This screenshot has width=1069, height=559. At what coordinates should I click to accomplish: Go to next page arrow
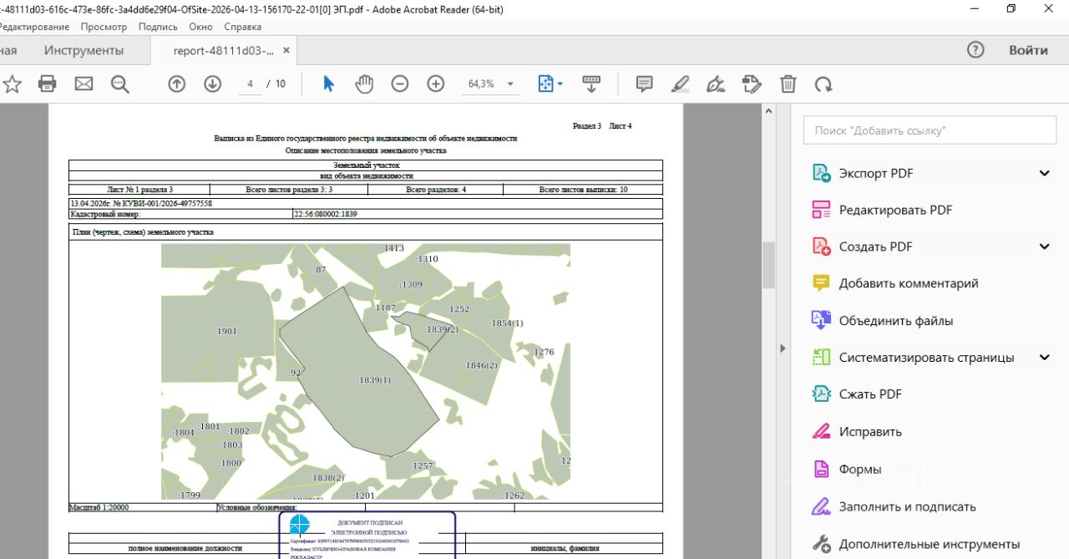pyautogui.click(x=212, y=84)
